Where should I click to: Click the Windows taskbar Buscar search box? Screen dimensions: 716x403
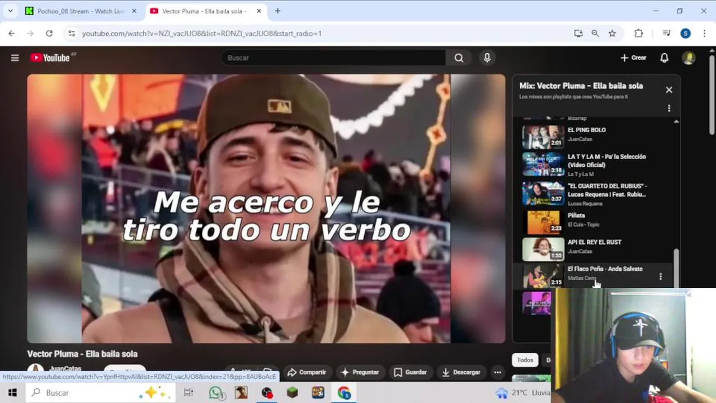point(100,393)
